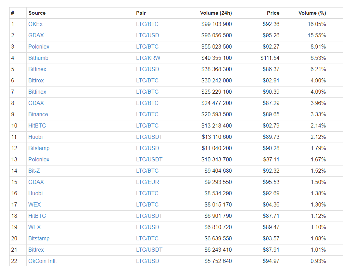Sort by the # column header

[13, 13]
